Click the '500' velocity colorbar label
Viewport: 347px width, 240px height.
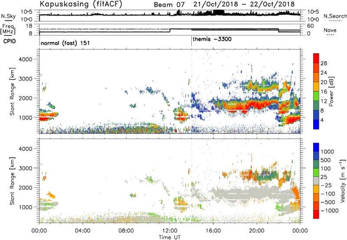(326, 160)
